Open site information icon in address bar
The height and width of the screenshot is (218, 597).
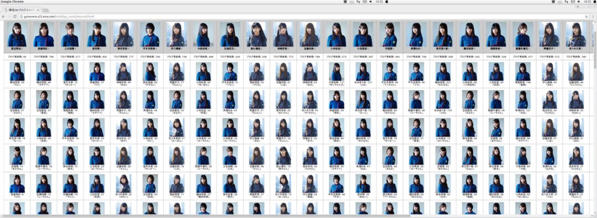pos(22,16)
